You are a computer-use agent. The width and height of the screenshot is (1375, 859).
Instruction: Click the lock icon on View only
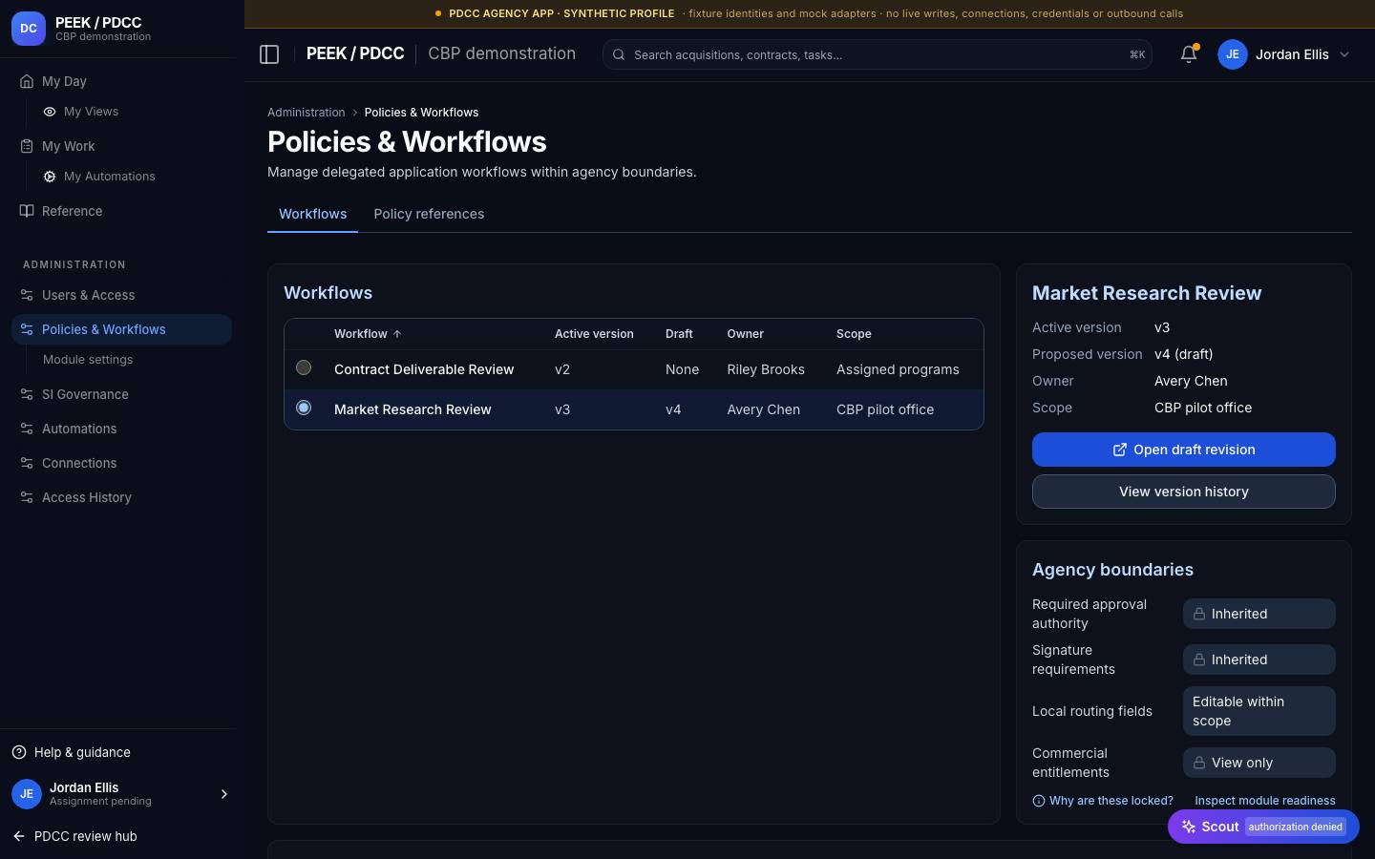(x=1199, y=763)
